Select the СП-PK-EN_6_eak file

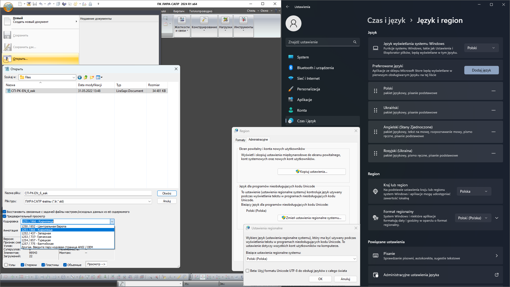23,91
